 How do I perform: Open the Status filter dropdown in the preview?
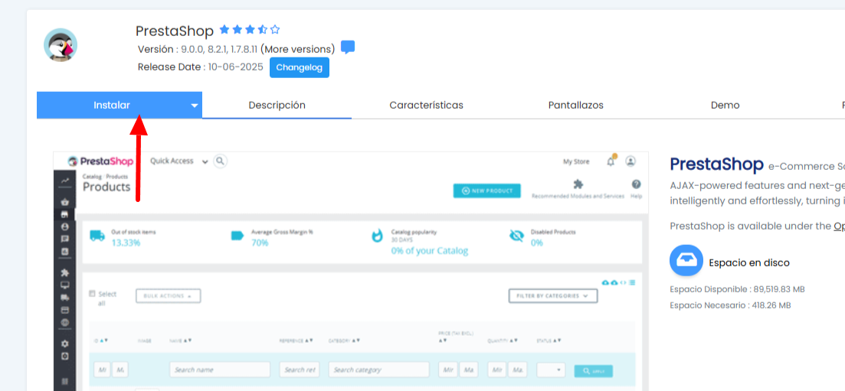tap(551, 370)
